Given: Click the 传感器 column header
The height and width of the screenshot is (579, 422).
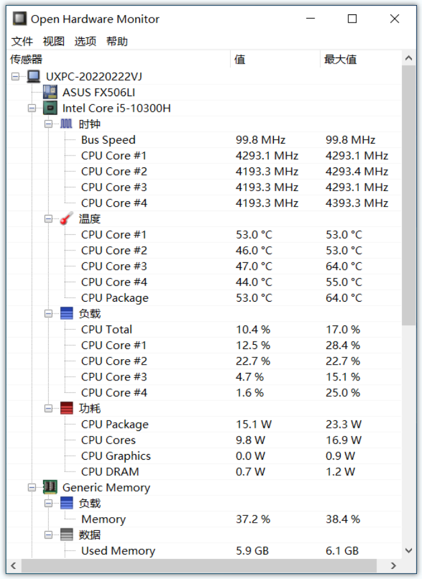Looking at the screenshot, I should 118,59.
